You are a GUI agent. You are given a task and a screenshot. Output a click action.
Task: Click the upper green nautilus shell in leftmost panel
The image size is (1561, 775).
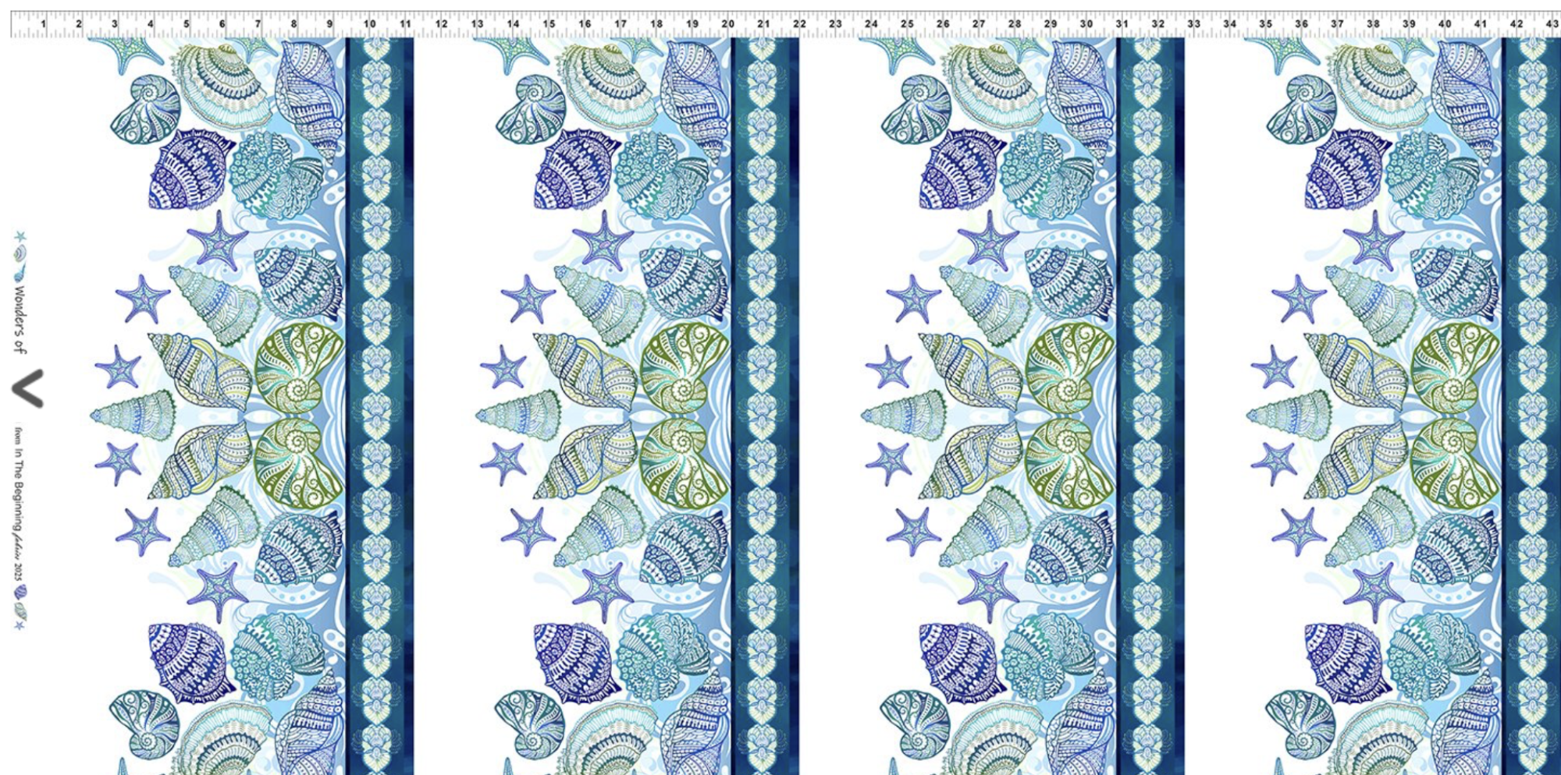[298, 366]
